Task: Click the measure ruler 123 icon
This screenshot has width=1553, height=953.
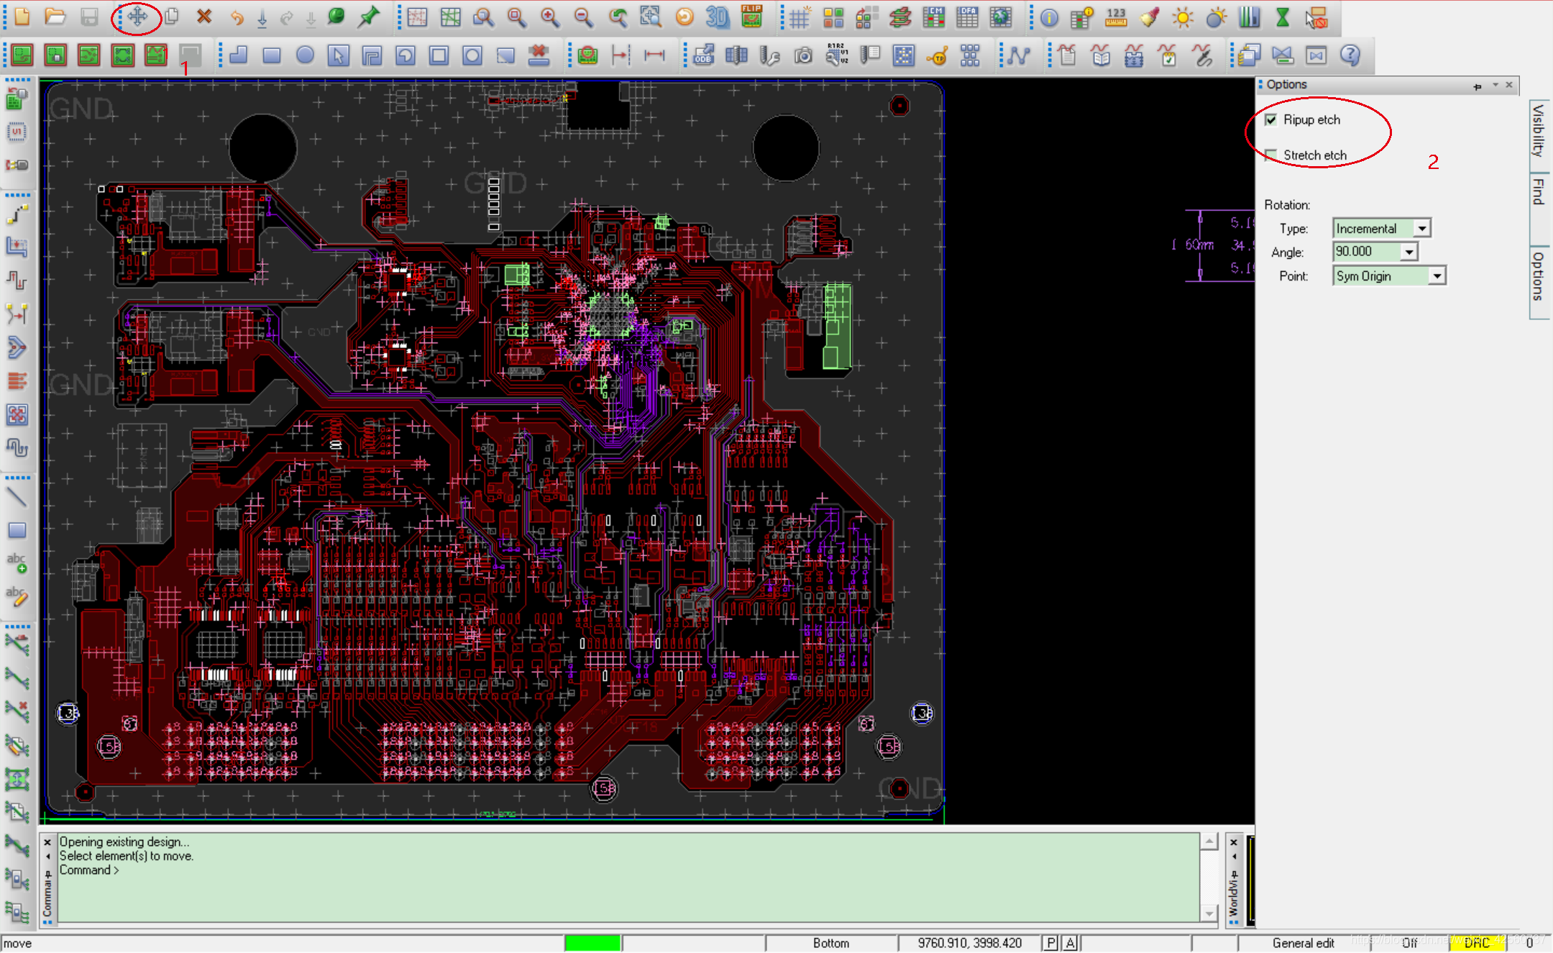Action: [x=1116, y=17]
